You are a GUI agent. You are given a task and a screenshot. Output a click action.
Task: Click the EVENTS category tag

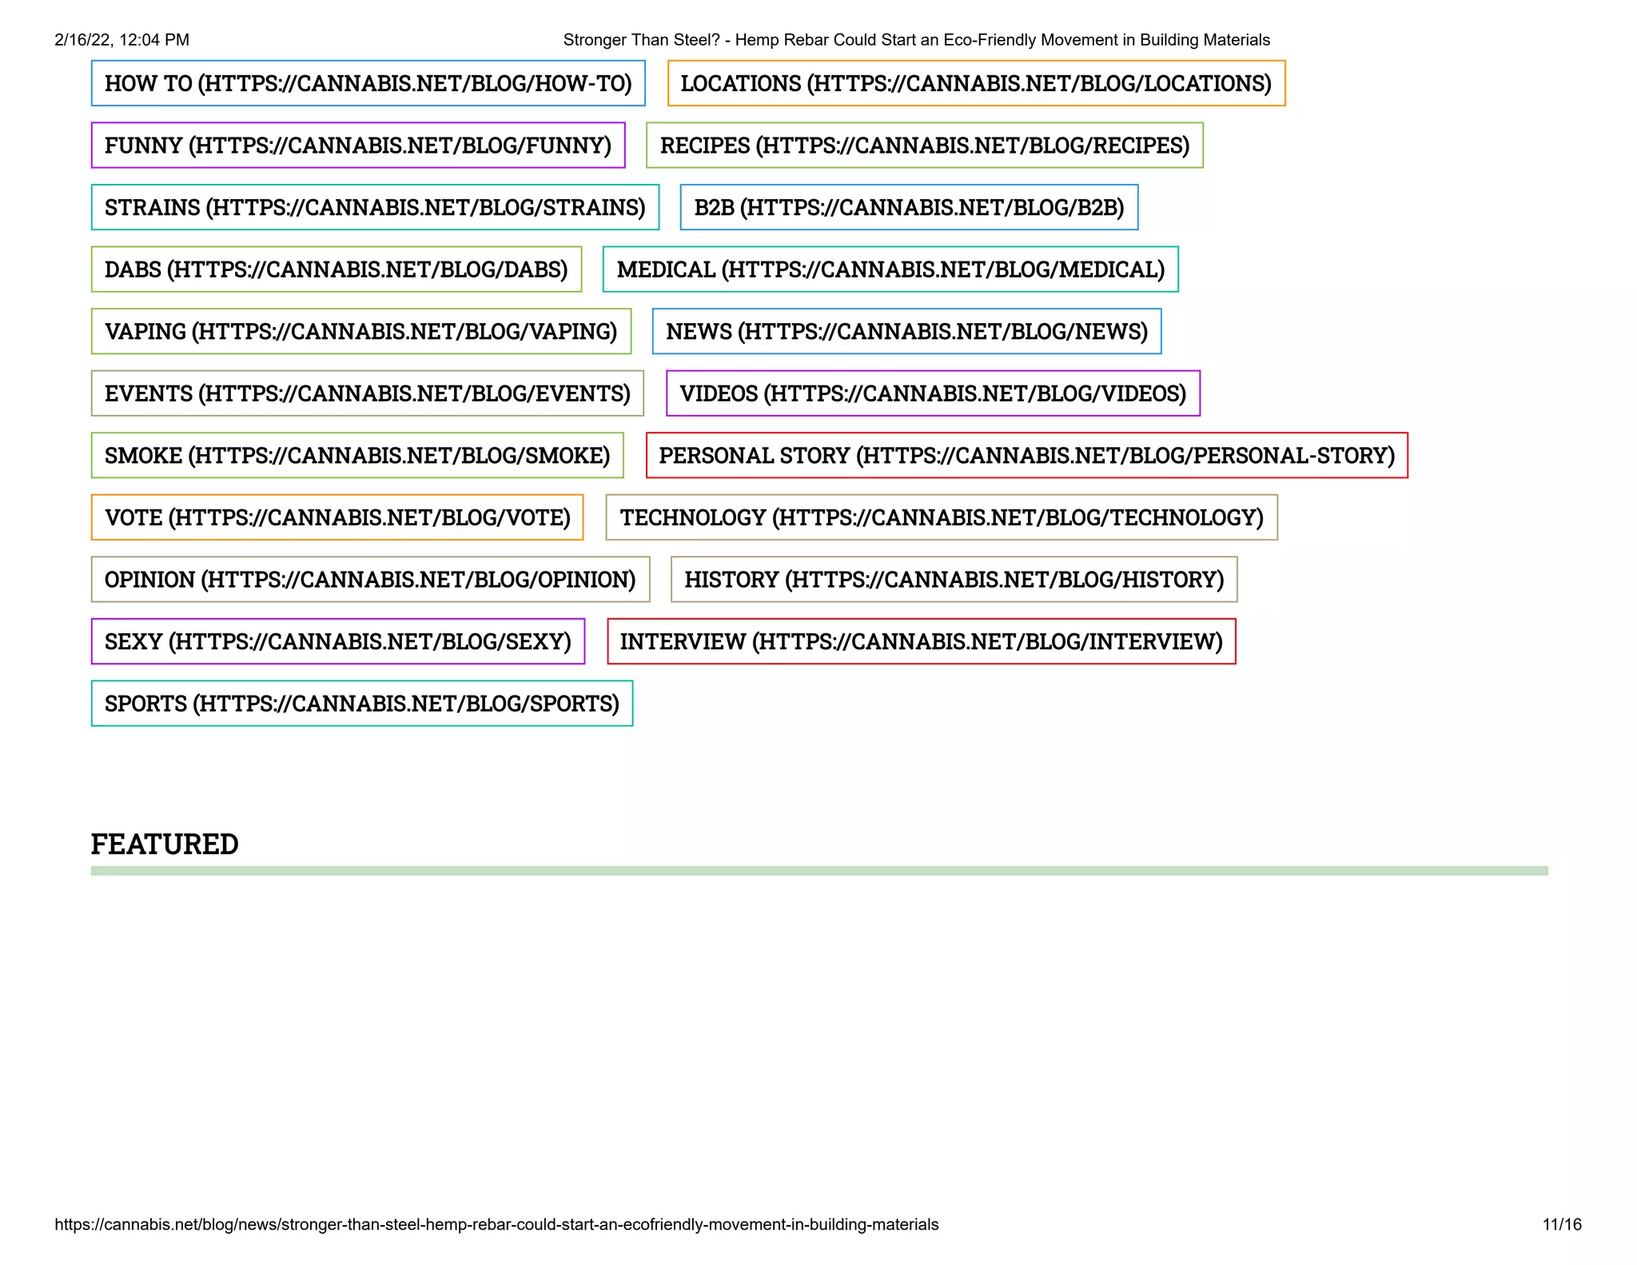[x=367, y=393]
